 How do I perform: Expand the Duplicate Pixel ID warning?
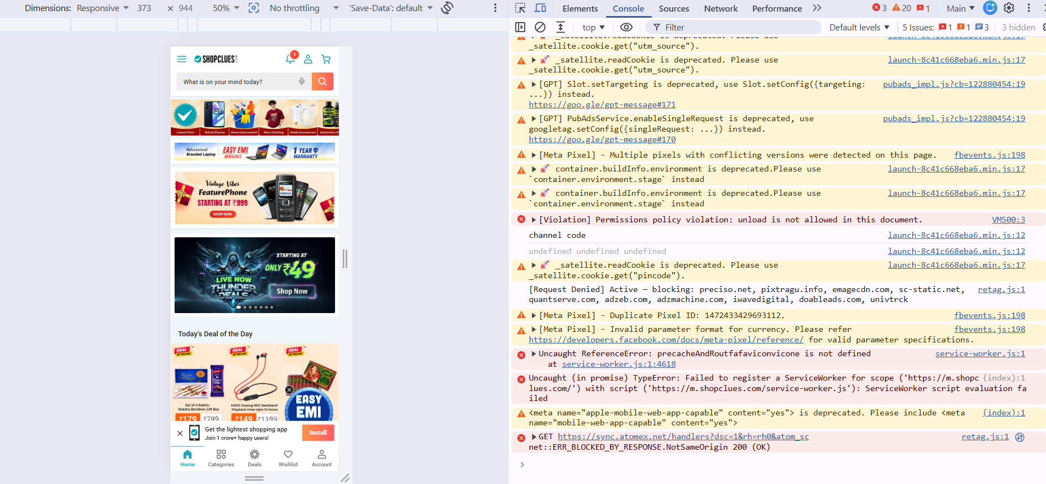tap(534, 315)
